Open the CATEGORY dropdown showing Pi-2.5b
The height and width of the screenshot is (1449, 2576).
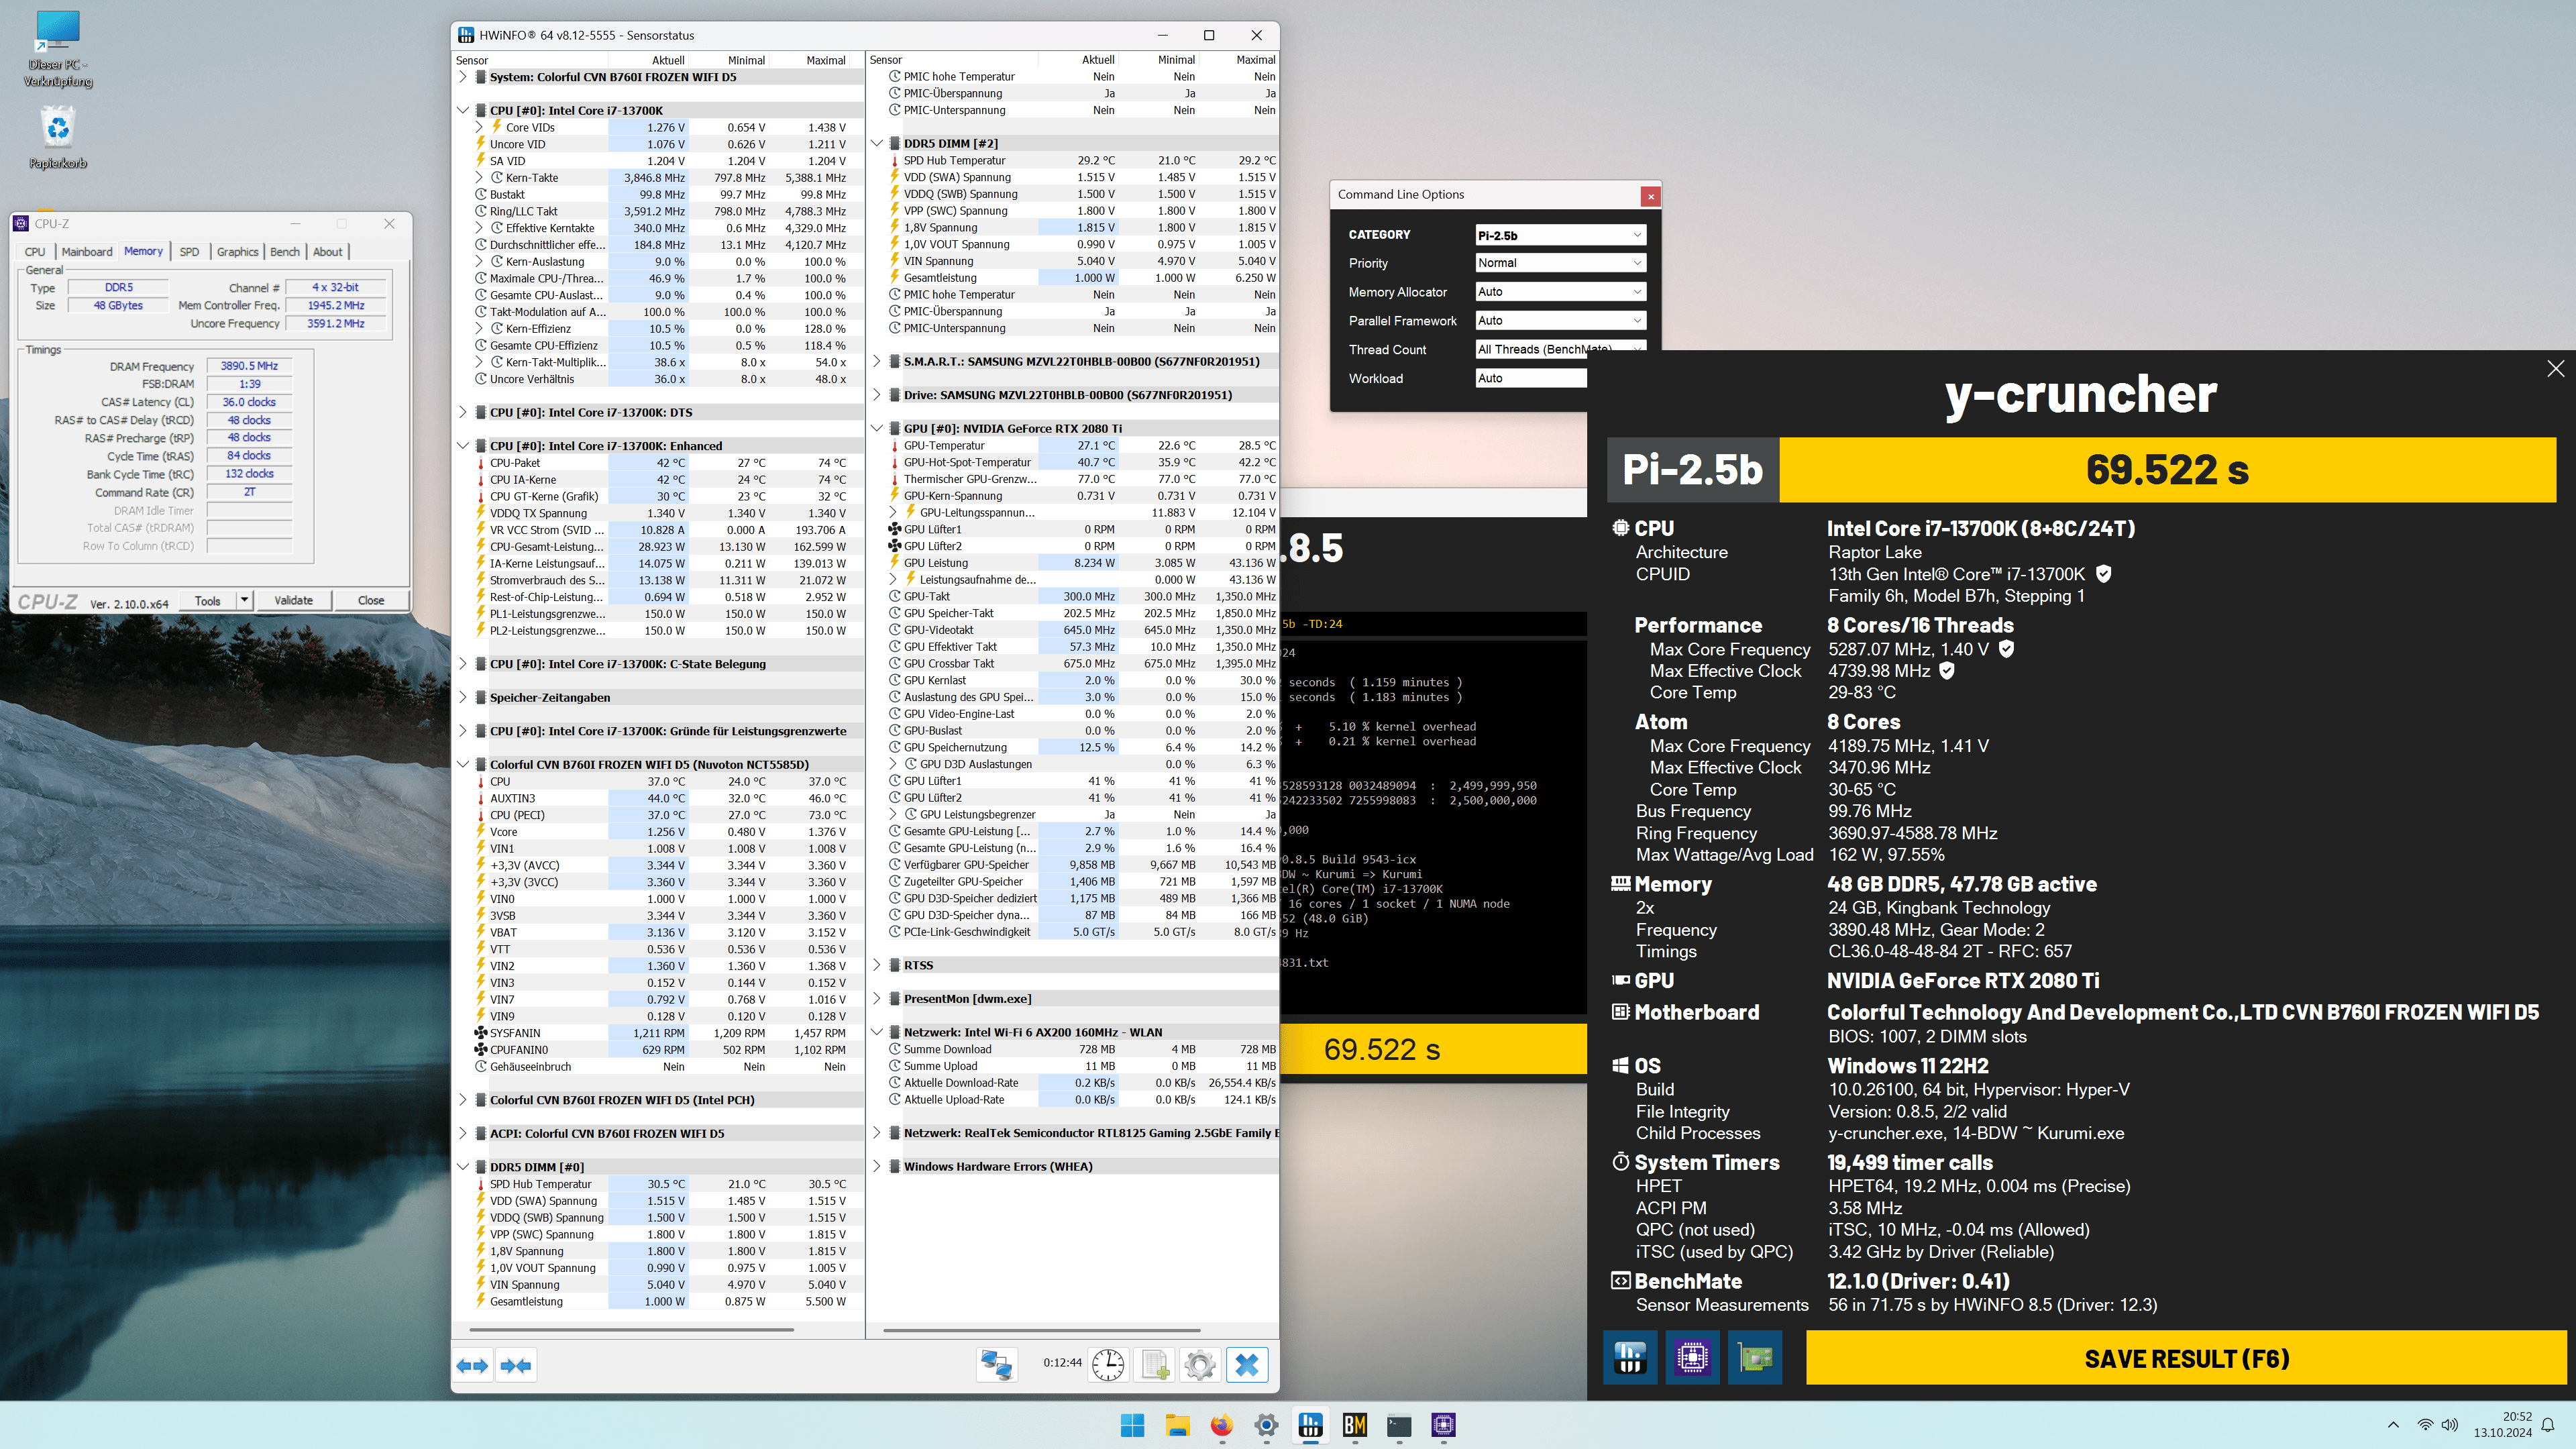click(x=1560, y=235)
